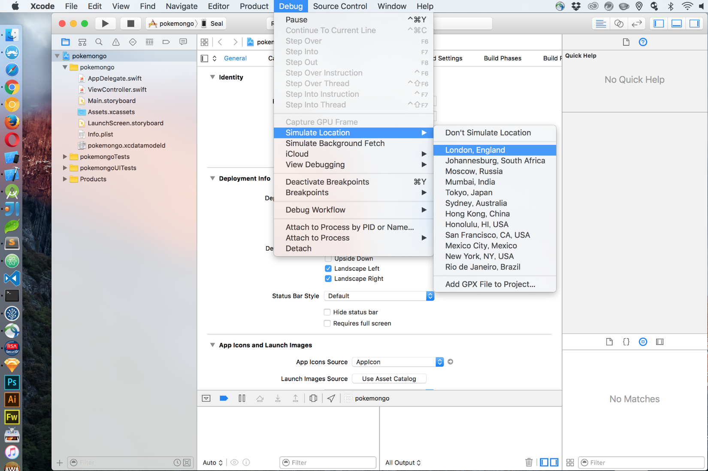This screenshot has width=708, height=471.
Task: Show the Object library
Action: pos(643,342)
